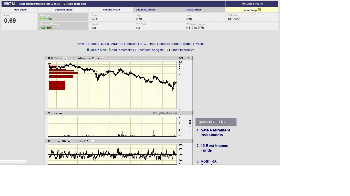Open the Annual Report link
The width and height of the screenshot is (350, 196).
pyautogui.click(x=182, y=44)
